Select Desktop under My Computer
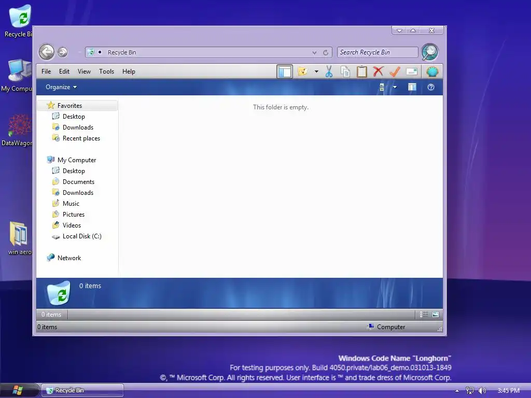The height and width of the screenshot is (398, 531). [x=74, y=171]
